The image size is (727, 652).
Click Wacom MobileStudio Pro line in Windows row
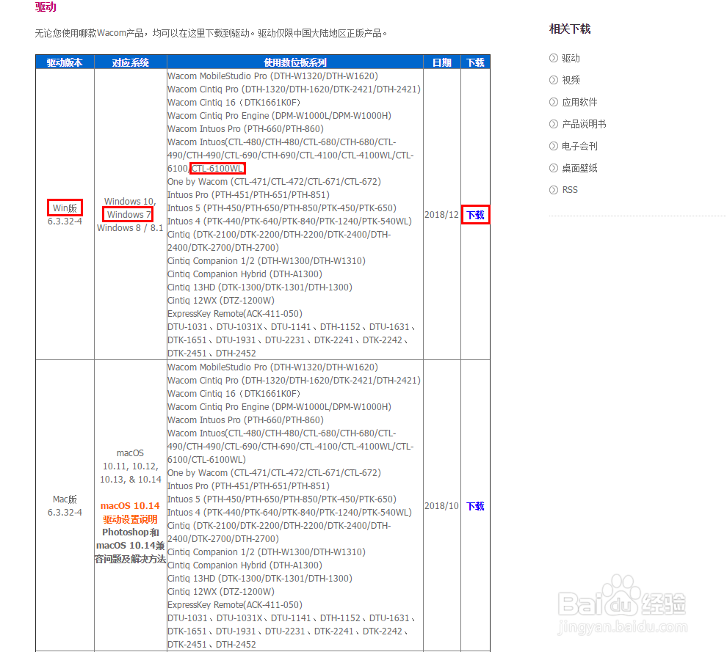(x=272, y=76)
